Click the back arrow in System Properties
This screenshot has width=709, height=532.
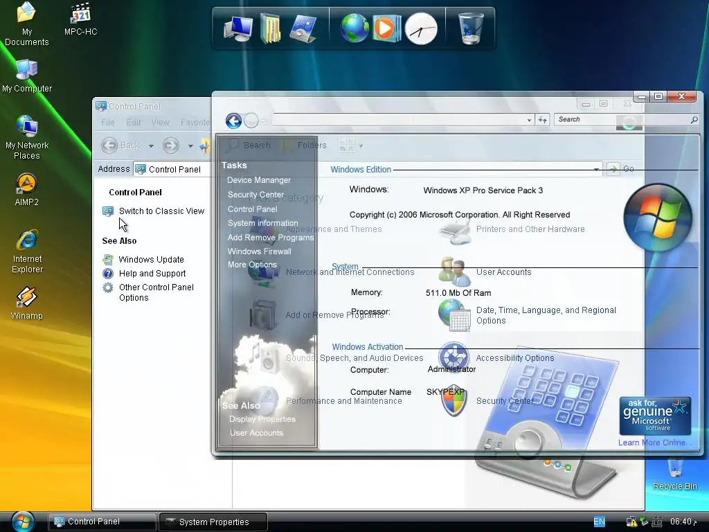(233, 121)
